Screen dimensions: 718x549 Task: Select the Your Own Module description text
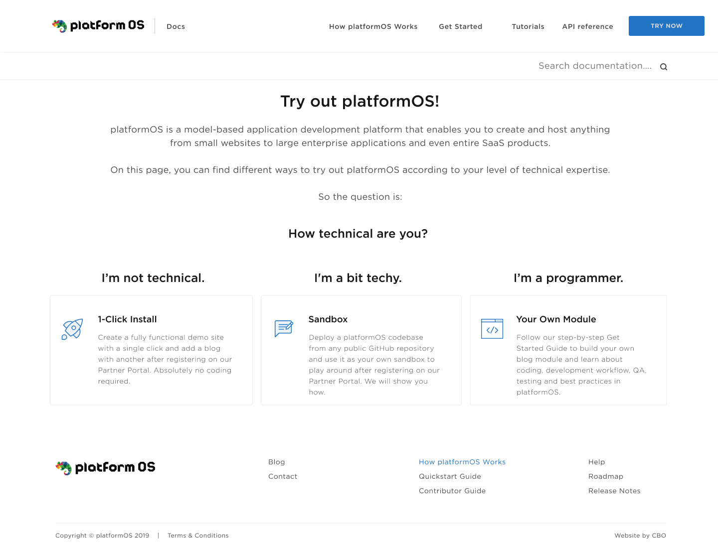tap(581, 365)
